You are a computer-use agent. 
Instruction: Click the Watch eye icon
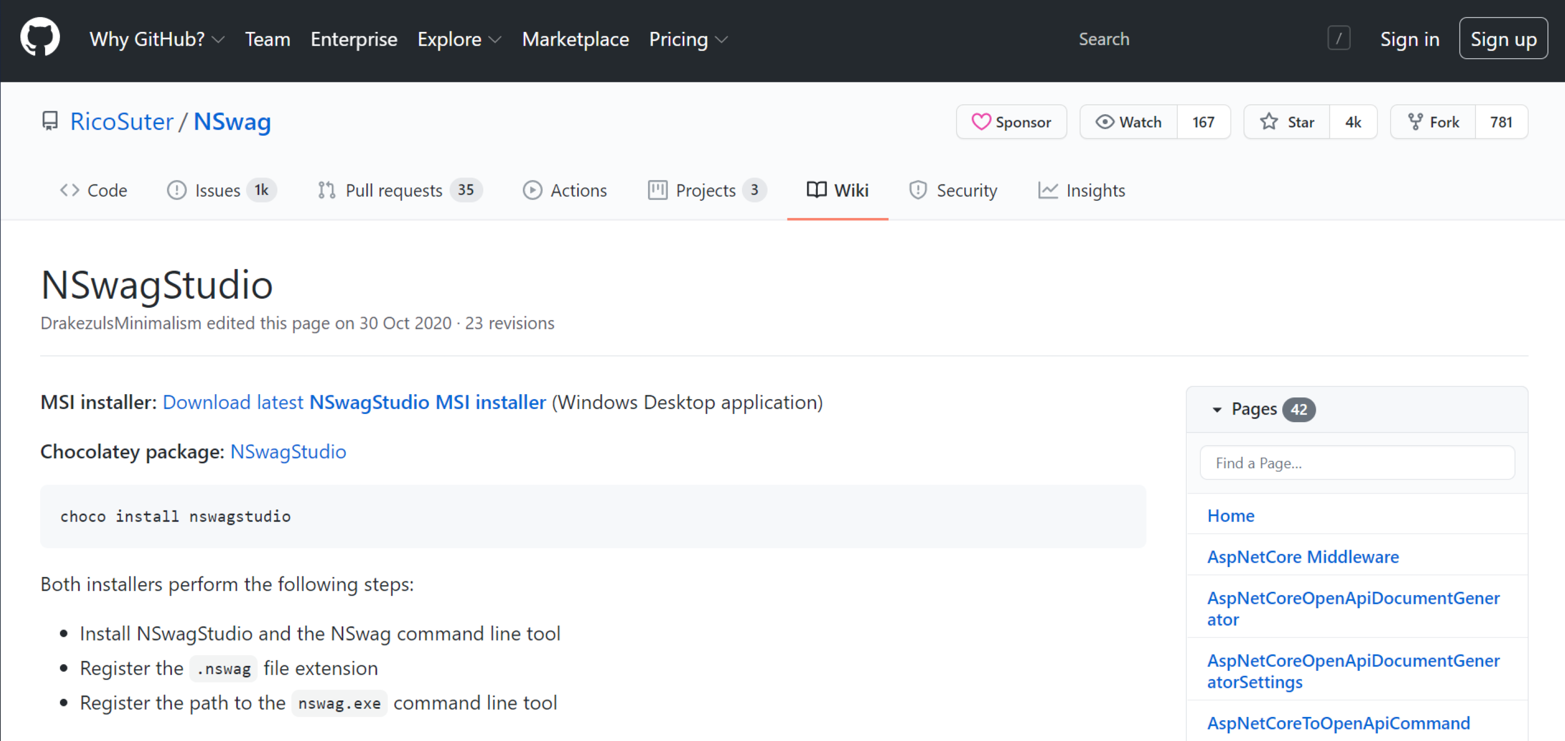(x=1104, y=122)
